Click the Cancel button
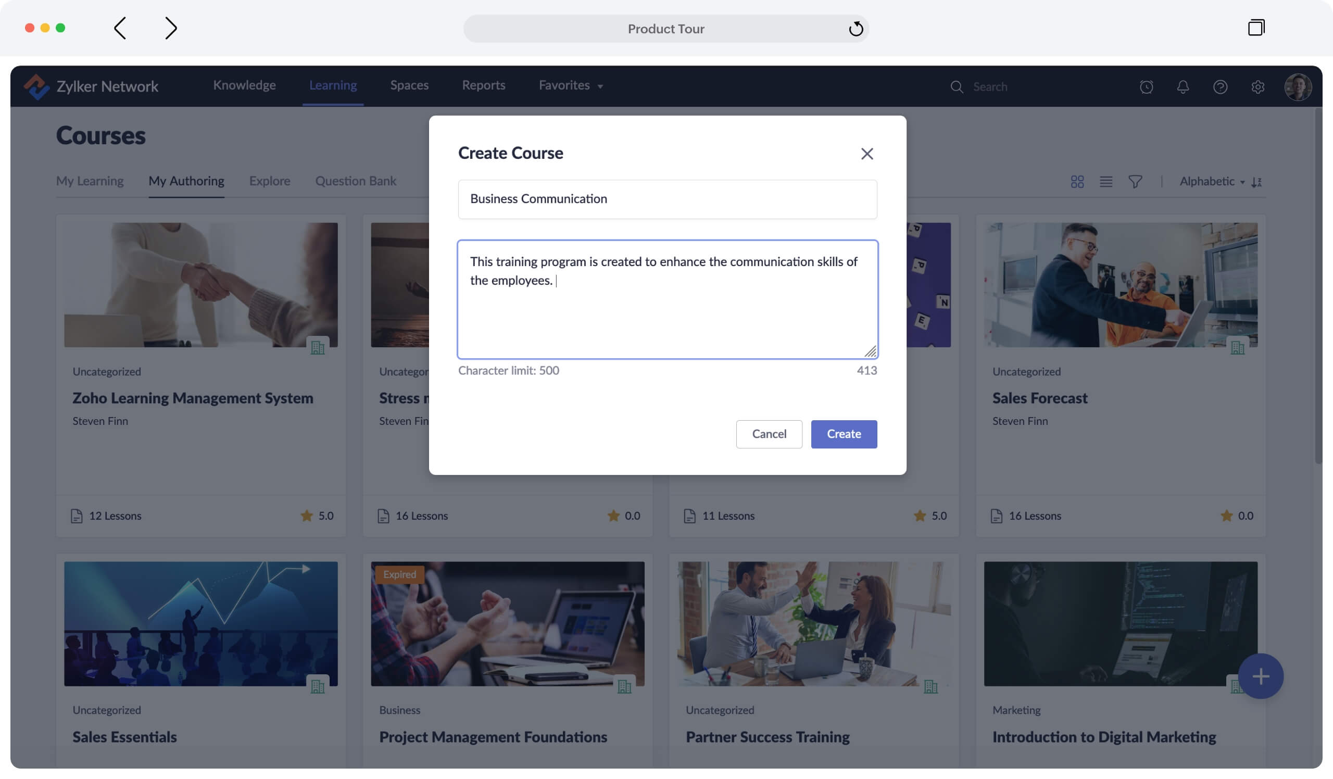This screenshot has height=779, width=1333. (x=769, y=434)
